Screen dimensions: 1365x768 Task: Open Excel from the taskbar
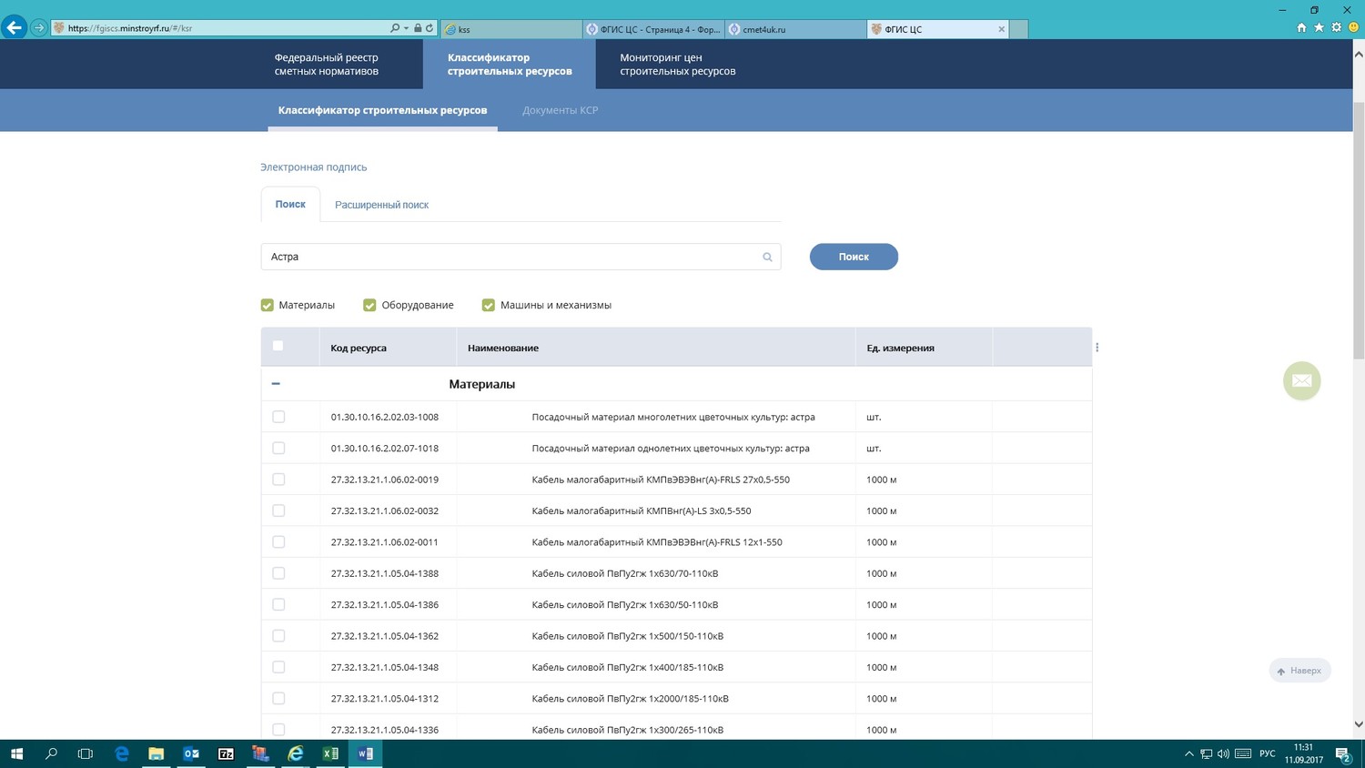pyautogui.click(x=330, y=753)
